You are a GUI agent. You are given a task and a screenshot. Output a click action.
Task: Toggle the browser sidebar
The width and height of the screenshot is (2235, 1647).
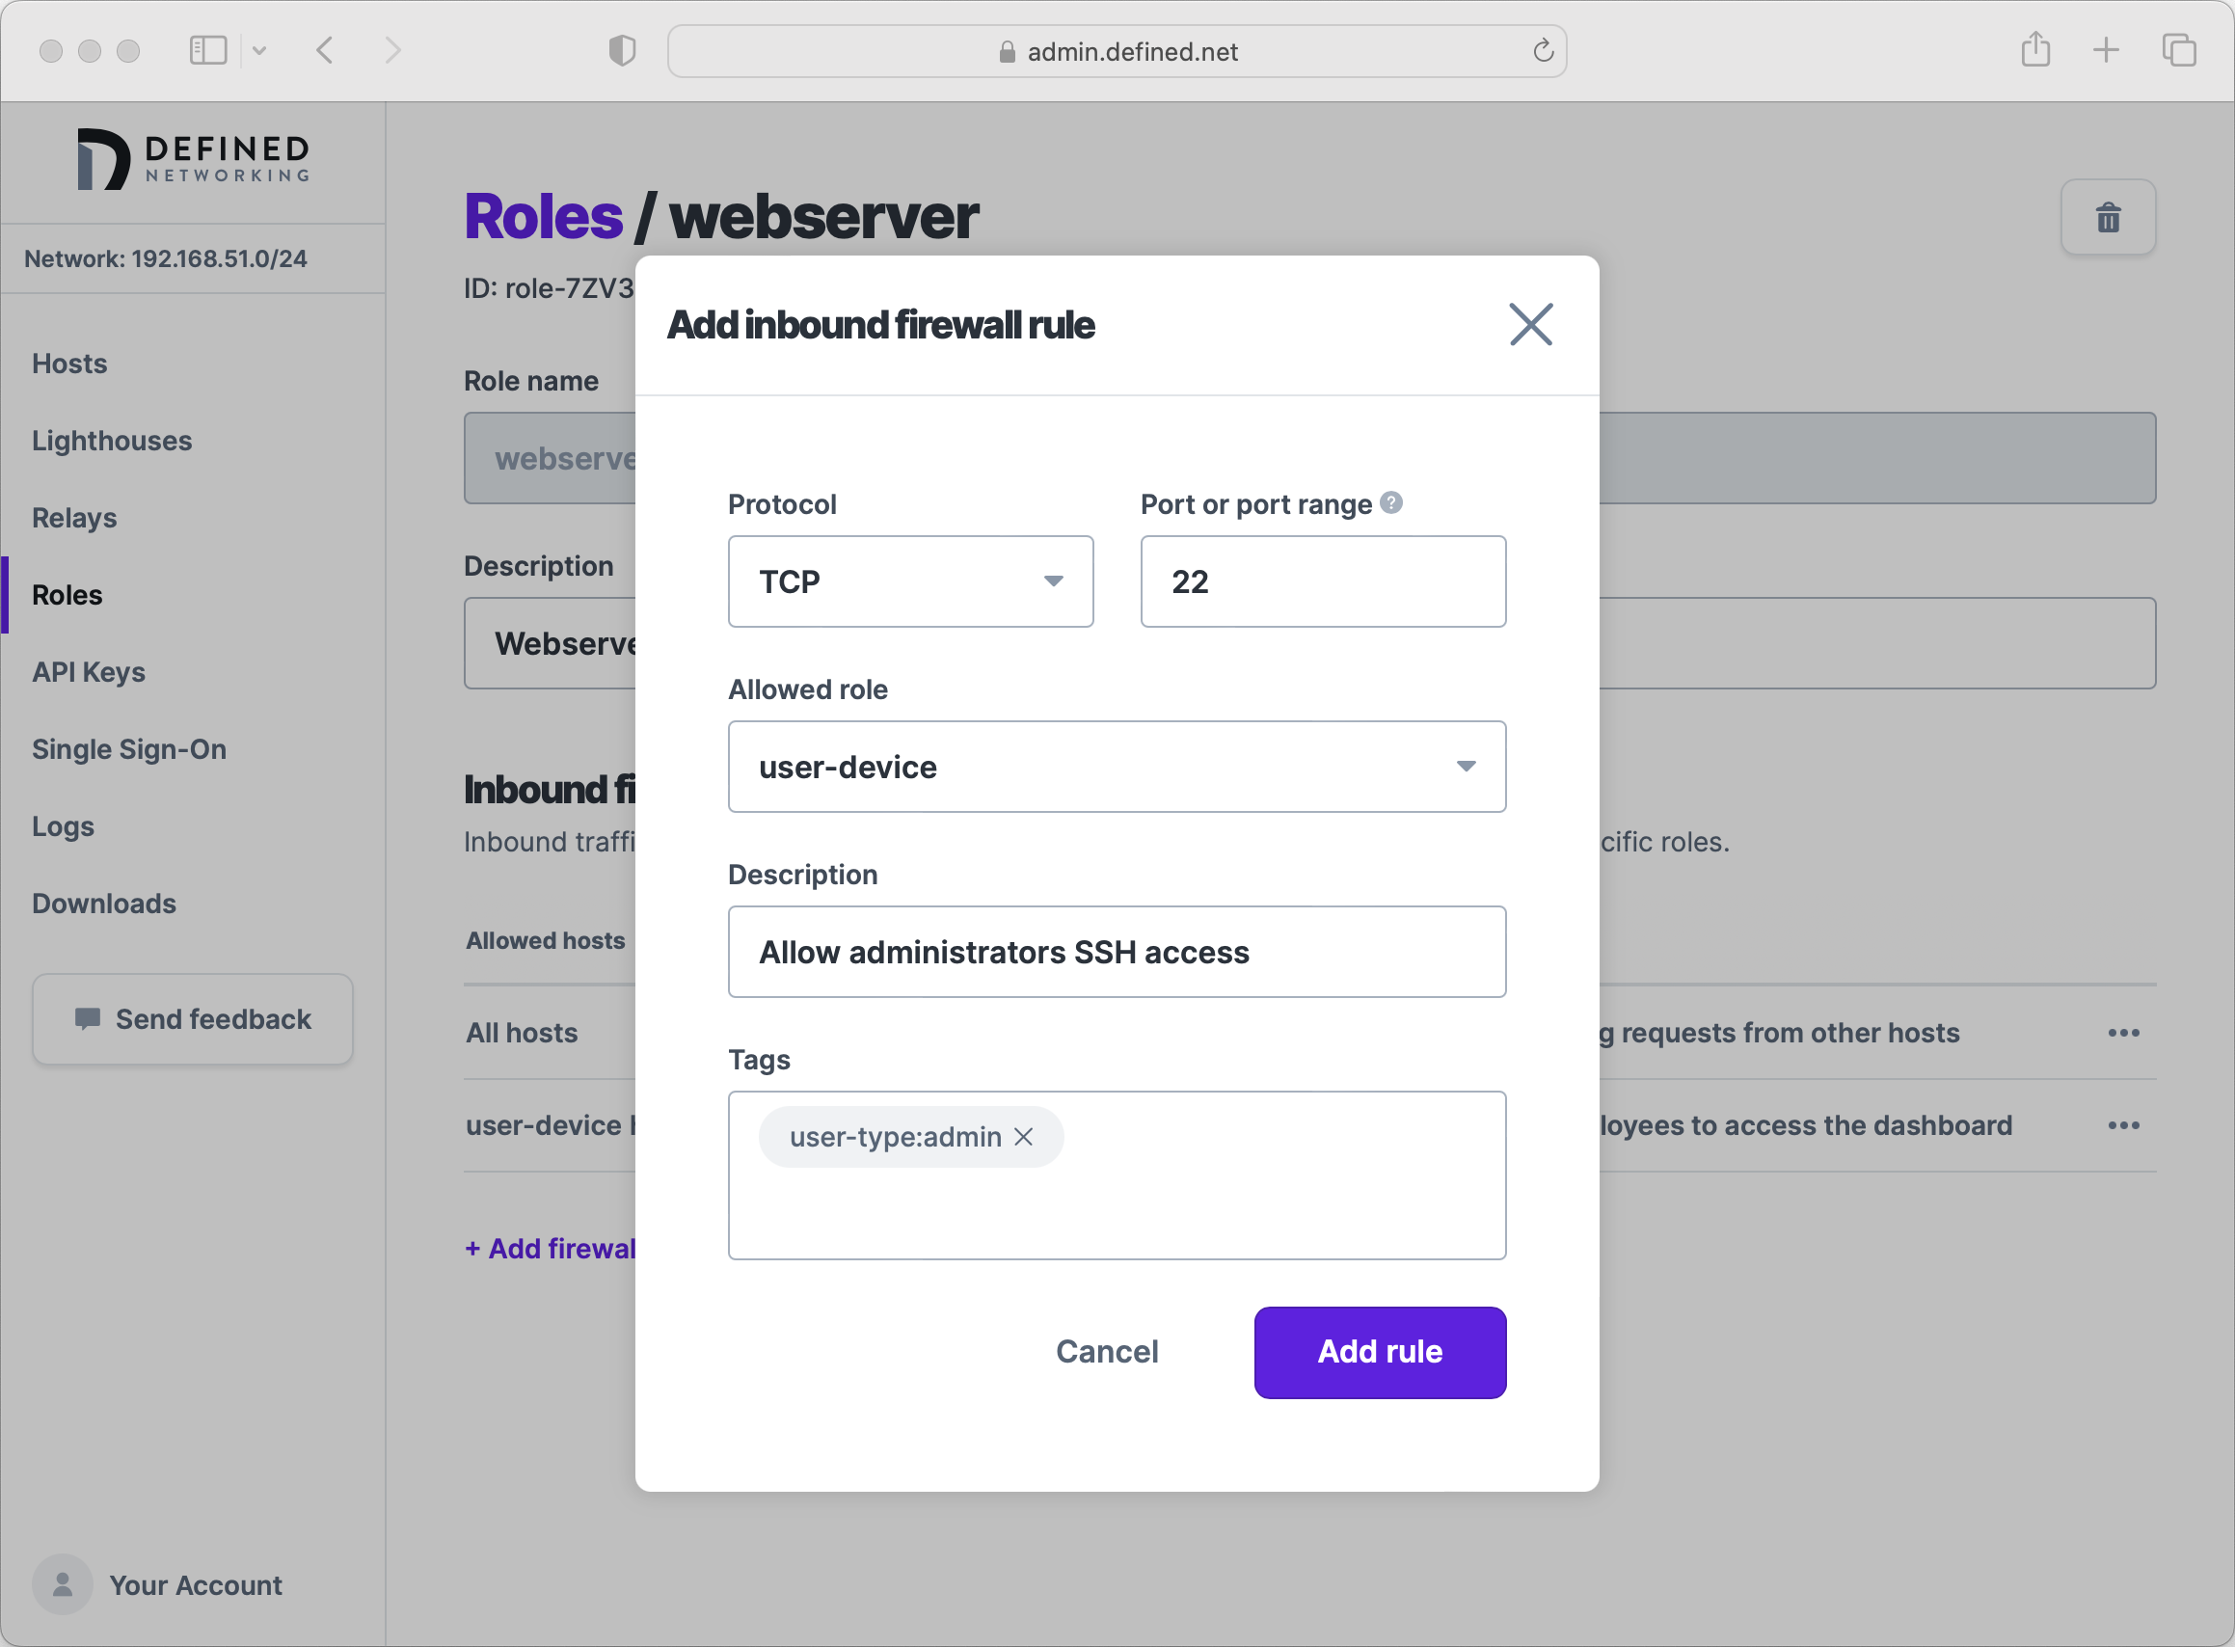coord(208,49)
